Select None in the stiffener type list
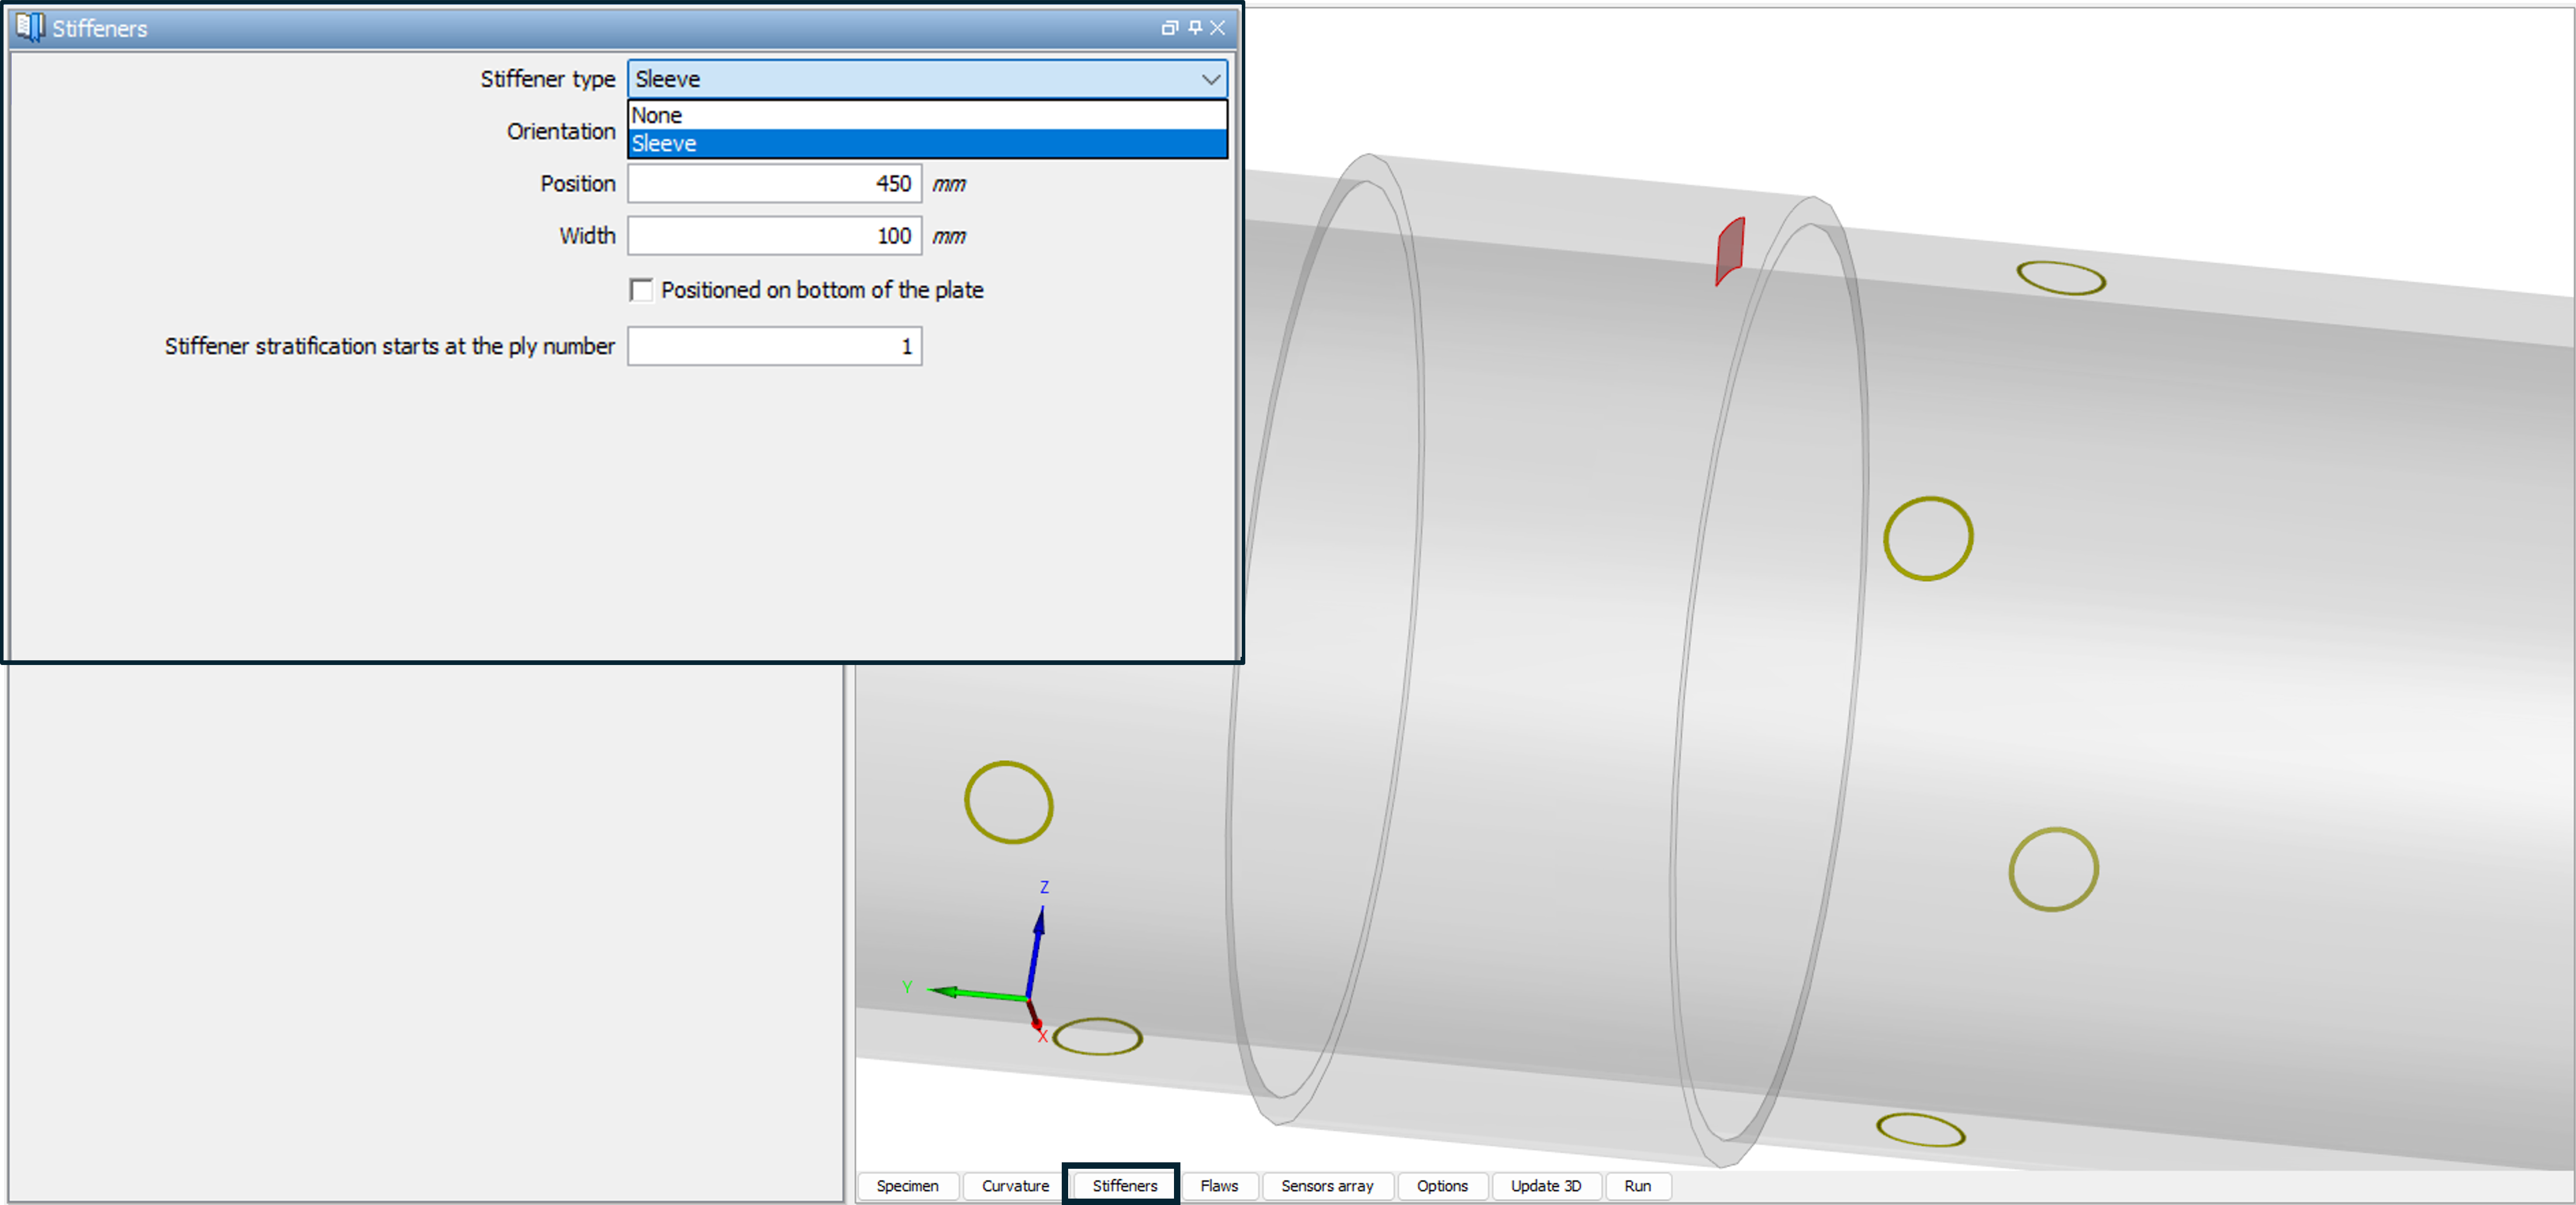Viewport: 2576px width, 1205px height. (927, 115)
